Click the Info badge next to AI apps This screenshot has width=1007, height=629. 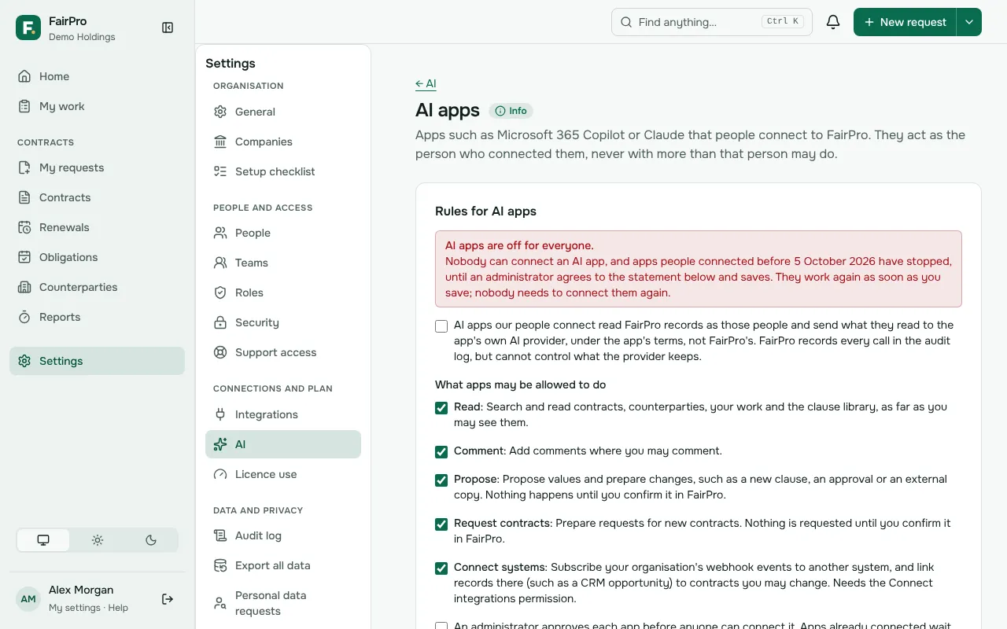pyautogui.click(x=511, y=111)
